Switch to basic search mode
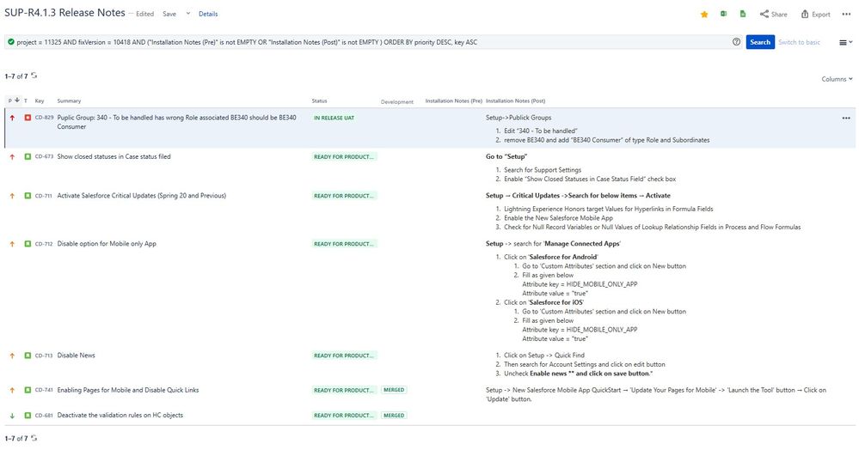859x450 pixels. coord(800,42)
